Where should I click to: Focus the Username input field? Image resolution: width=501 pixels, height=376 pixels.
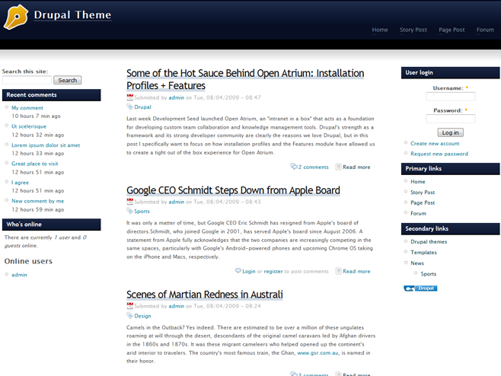(x=451, y=97)
